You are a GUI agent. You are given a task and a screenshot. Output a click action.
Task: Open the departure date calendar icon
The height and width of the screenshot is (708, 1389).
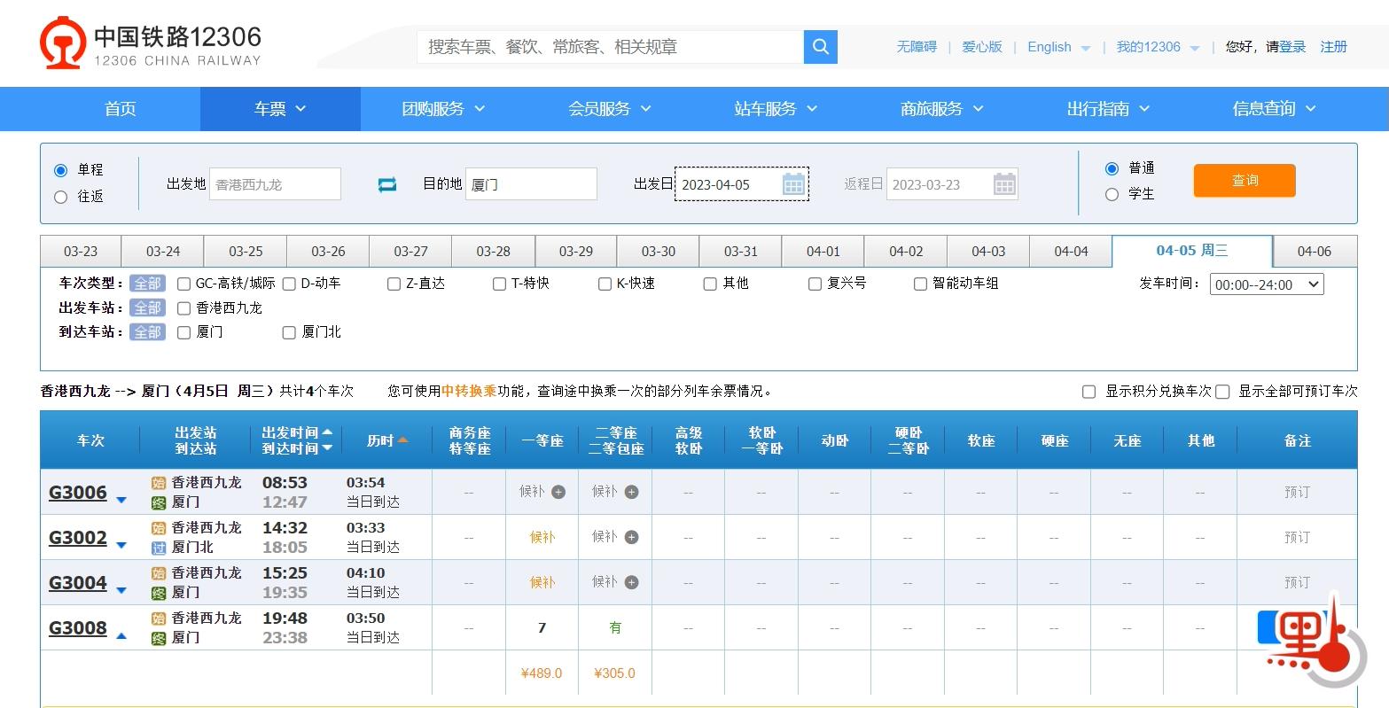click(x=793, y=183)
